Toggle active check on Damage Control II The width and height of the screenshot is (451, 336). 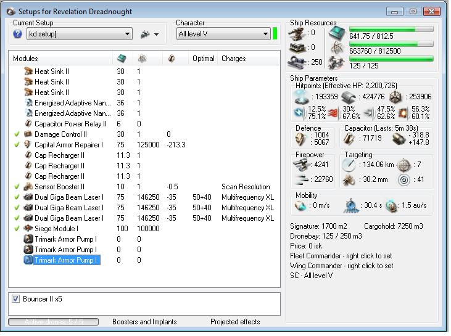tap(17, 134)
